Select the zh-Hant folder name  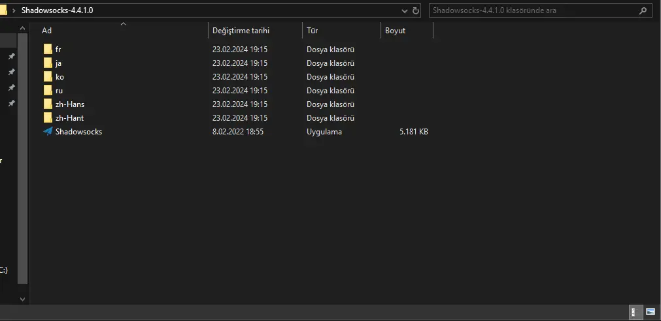pyautogui.click(x=69, y=118)
